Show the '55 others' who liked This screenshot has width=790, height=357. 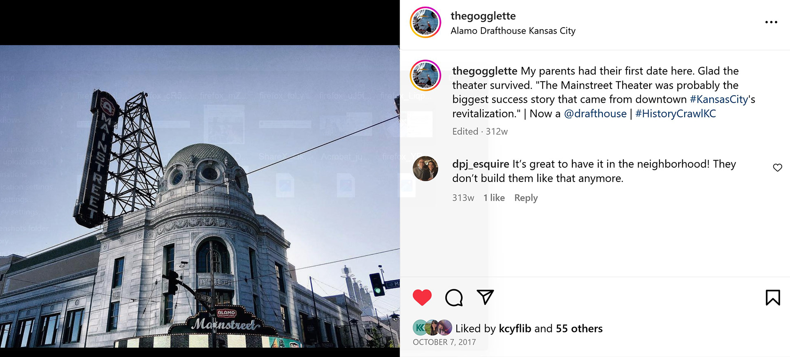(579, 329)
